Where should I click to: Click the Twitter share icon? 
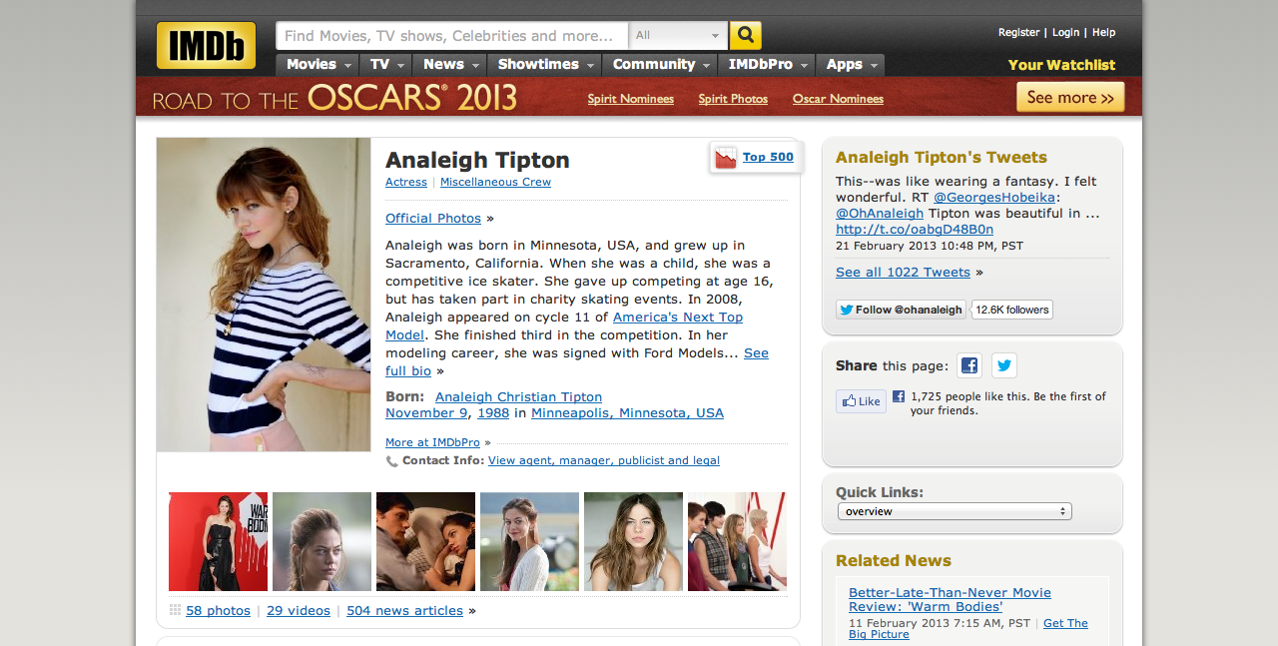pyautogui.click(x=1004, y=365)
